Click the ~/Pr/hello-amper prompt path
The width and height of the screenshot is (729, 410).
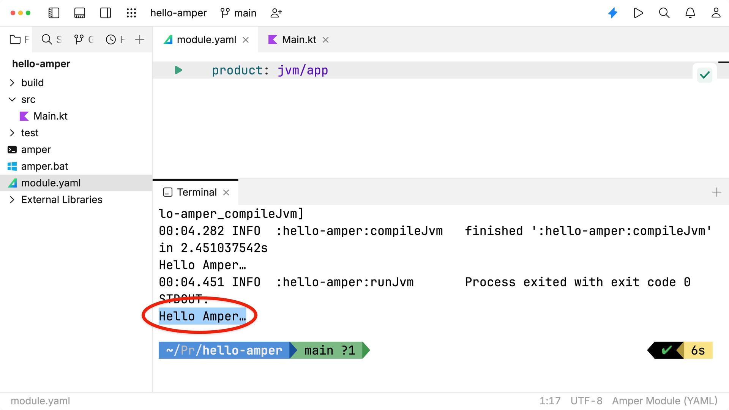224,350
